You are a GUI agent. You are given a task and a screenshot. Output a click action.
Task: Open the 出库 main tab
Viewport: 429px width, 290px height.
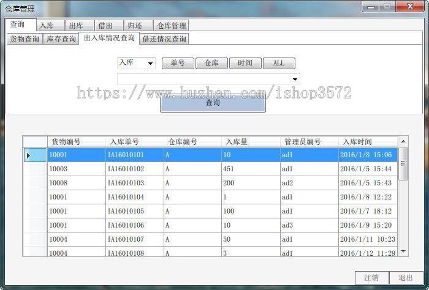coord(80,26)
